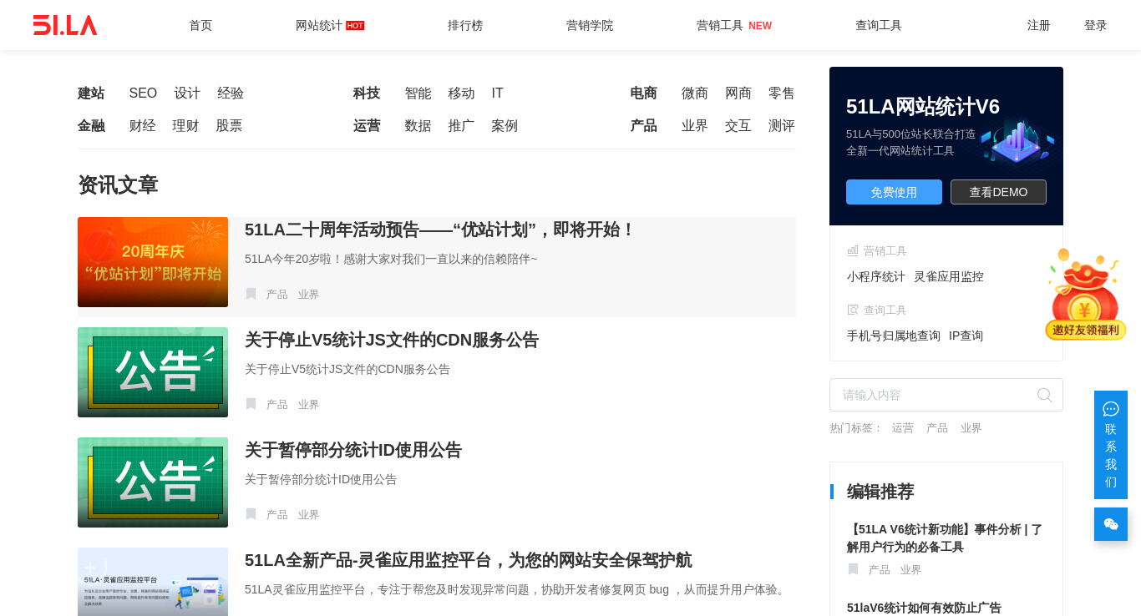Open 【51LA V6统计新功能】事件分析 recommended article

coord(945,538)
